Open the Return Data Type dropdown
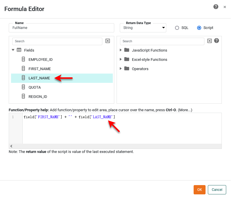Screen dimensions: 232x199 (x=143, y=28)
